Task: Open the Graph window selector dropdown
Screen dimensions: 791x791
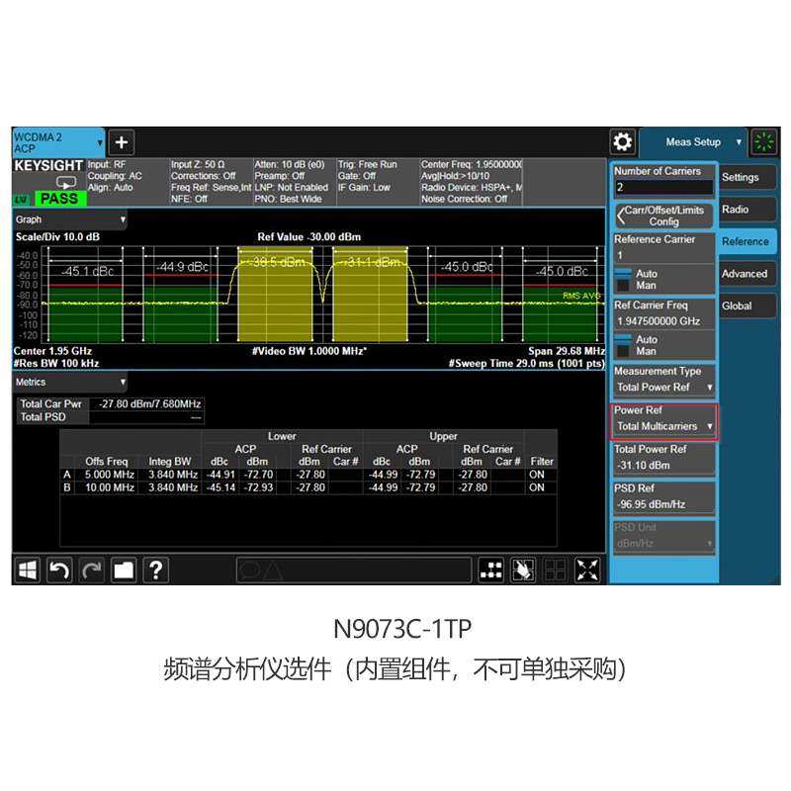Action: 70,220
